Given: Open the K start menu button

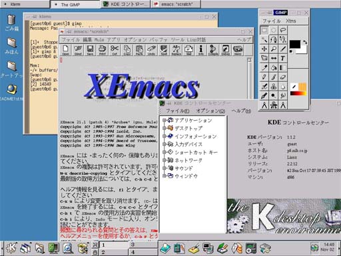Looking at the screenshot, I should 11,248.
